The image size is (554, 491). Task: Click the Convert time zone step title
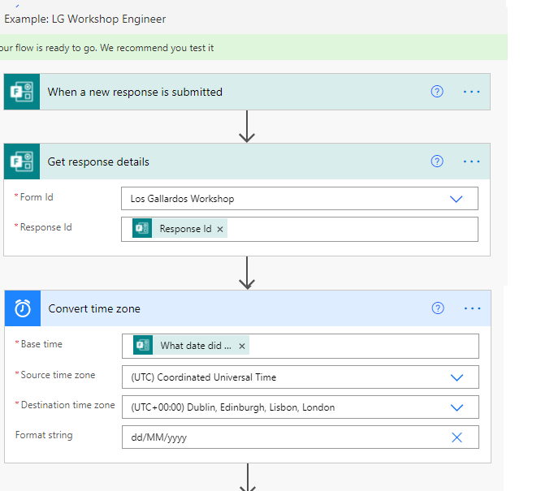pos(94,308)
